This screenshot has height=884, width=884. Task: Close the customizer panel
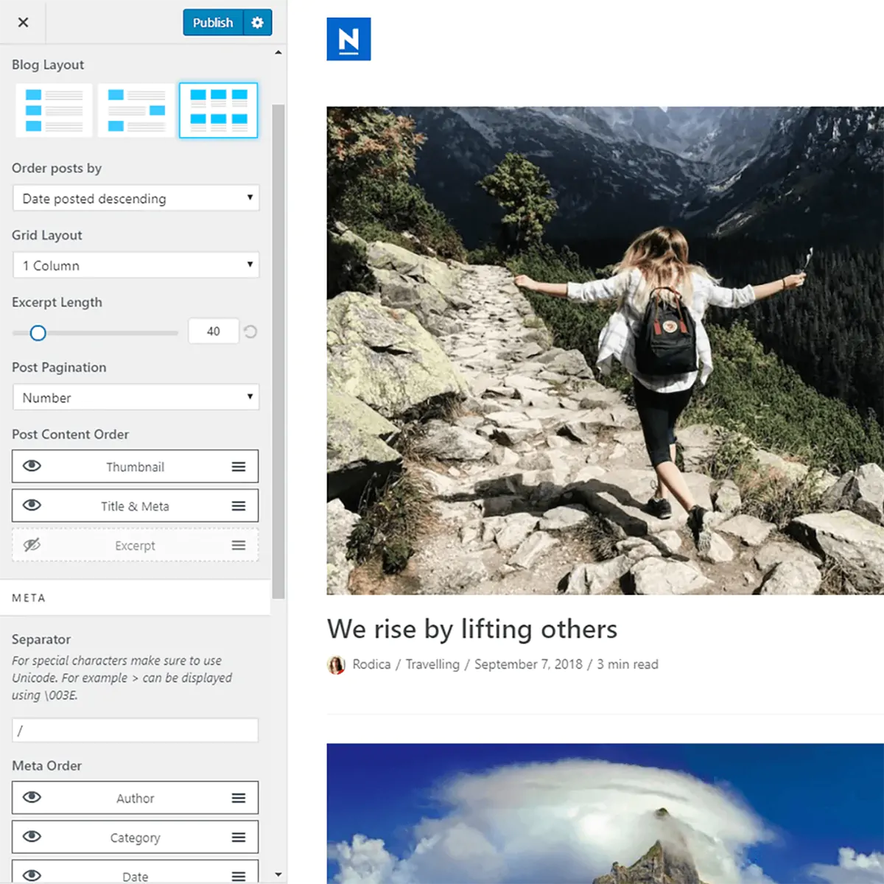[x=23, y=22]
